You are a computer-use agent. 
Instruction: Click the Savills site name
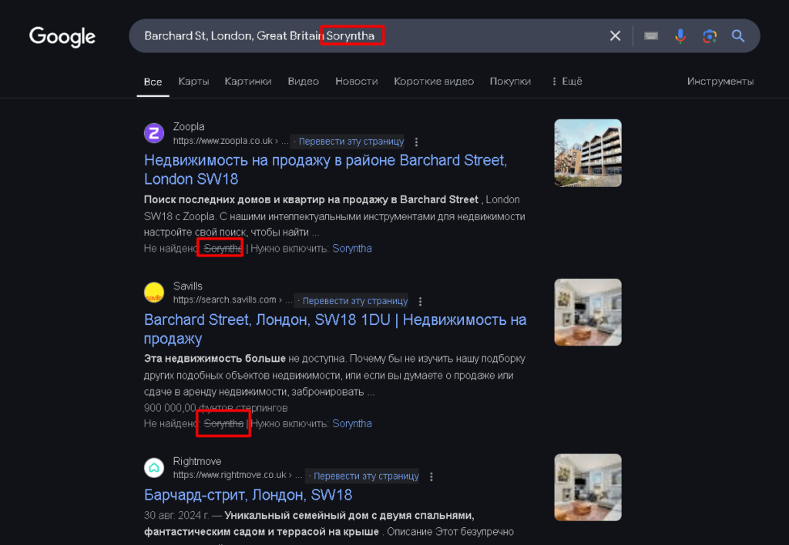pos(188,286)
